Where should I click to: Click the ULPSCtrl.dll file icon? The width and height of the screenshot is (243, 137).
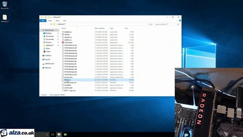coord(63,88)
